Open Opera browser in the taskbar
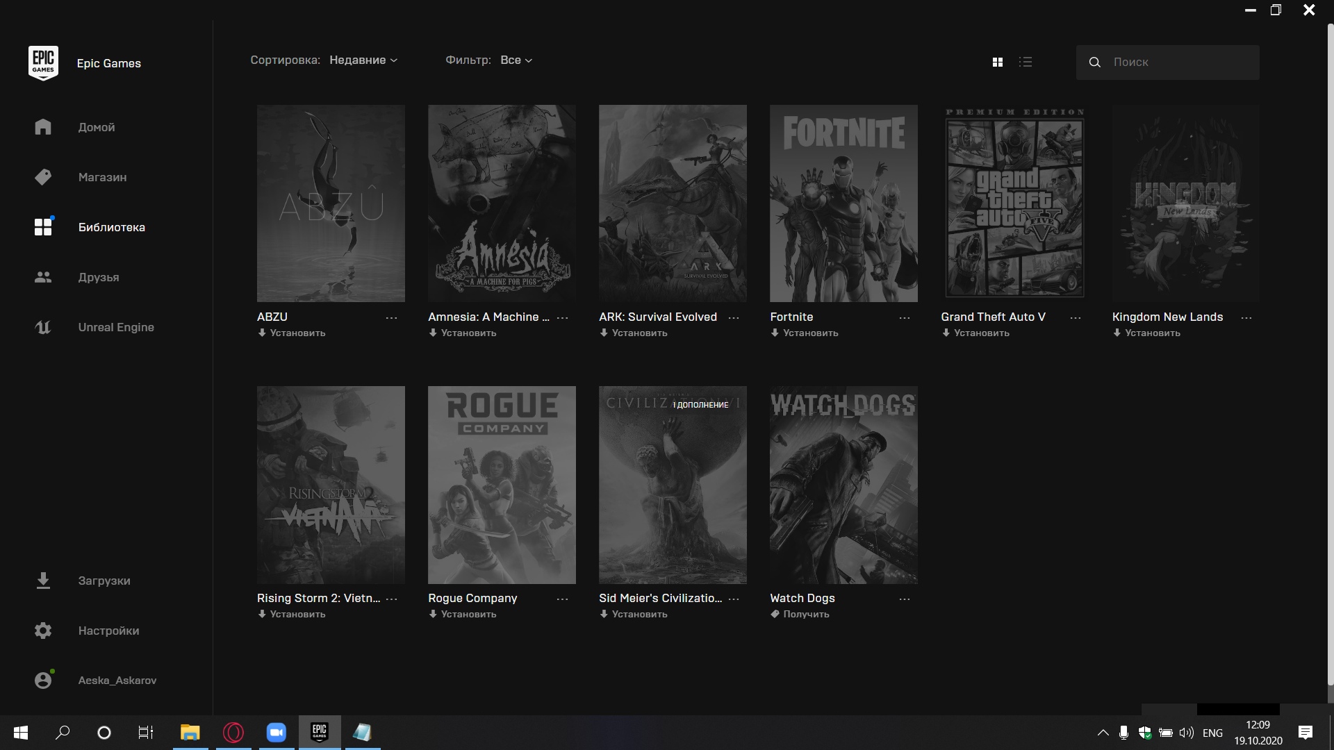 233,733
